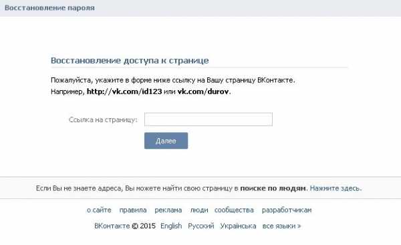The height and width of the screenshot is (245, 401).
Task: Click the 'Ссылка на страницу' input field
Action: 209,119
